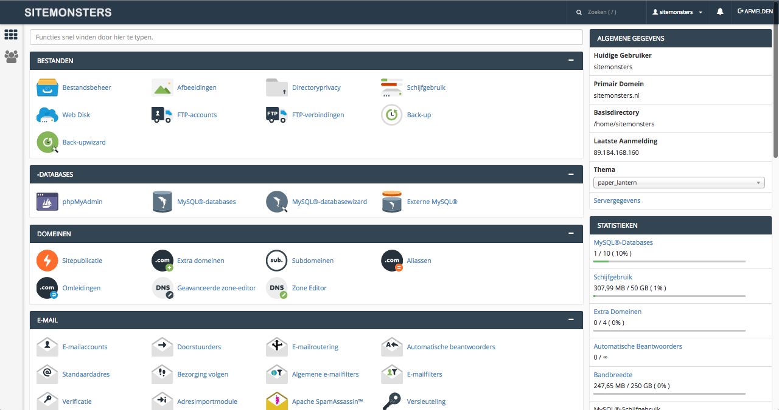Open the Doorstuurders envelope arrow icon
Viewport: 779px width, 410px height.
[x=162, y=347]
